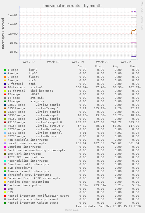Image resolution: width=145 pixels, height=213 pixels.
Task: Click the Munin 2.0.57 footer text
Action: [x=72, y=210]
